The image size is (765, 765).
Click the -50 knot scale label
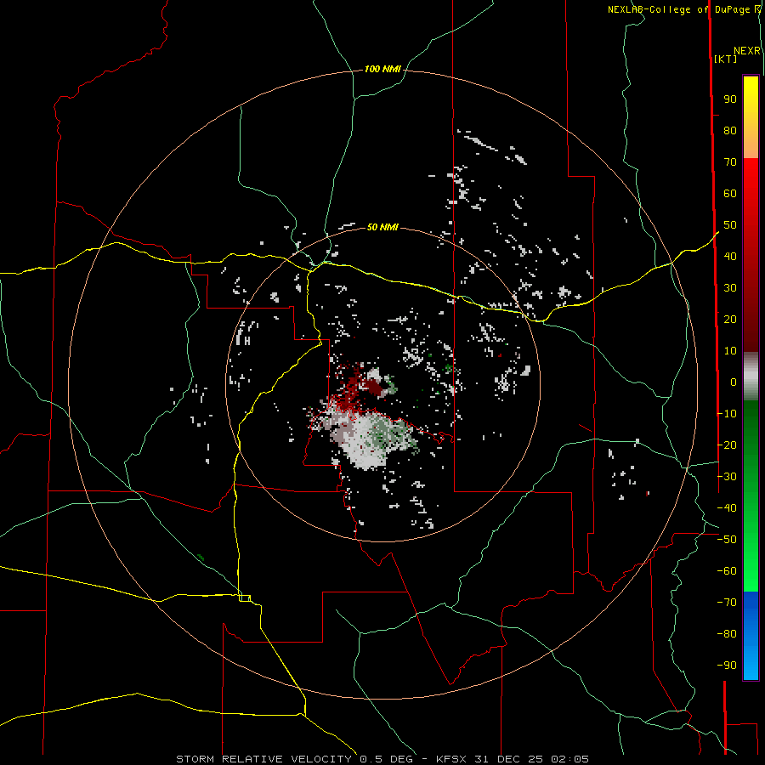727,540
